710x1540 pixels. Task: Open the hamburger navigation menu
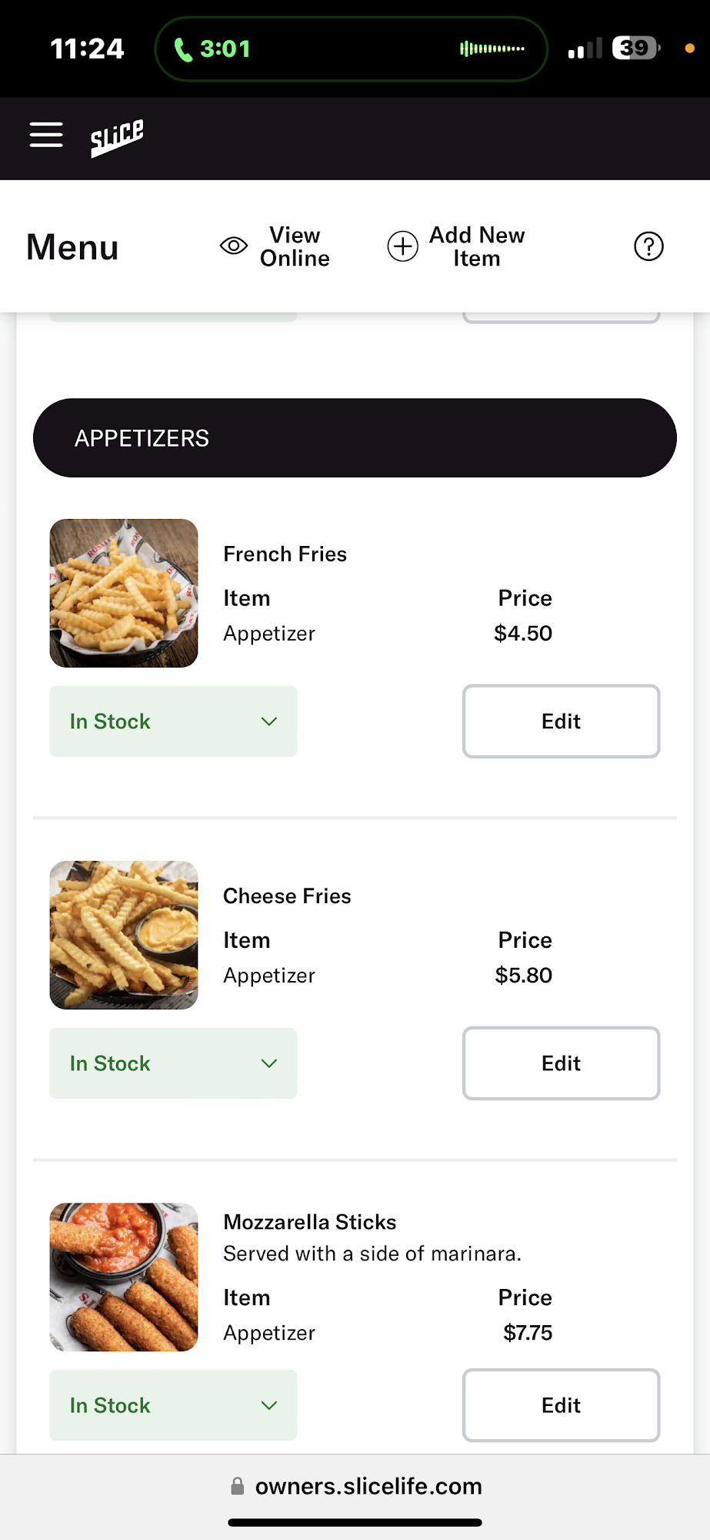coord(46,135)
